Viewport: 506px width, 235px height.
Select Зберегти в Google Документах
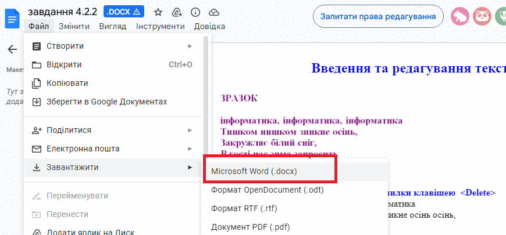pos(113,102)
